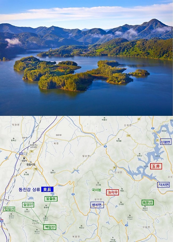The height and width of the screenshot is (242, 173).
Task: Click the red 玉井 label box
Action: coord(156,166)
